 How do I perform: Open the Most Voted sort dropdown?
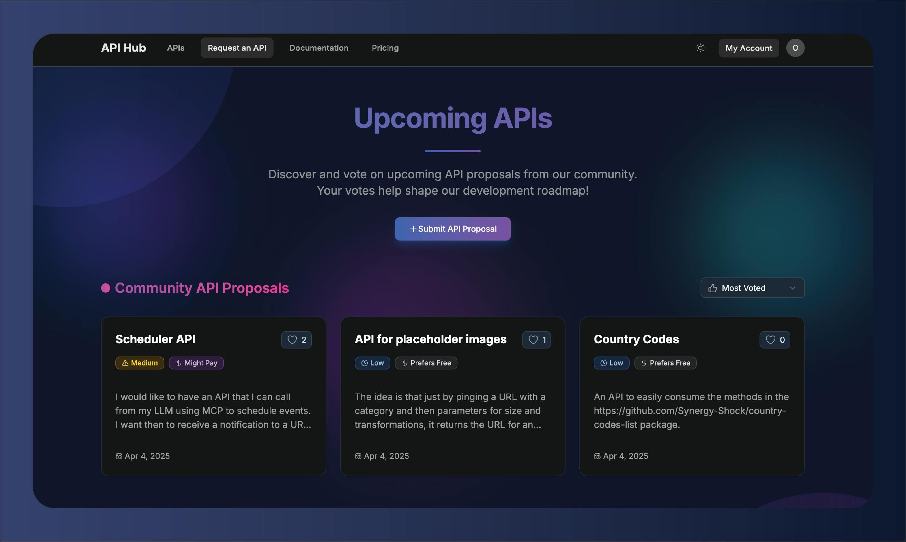click(752, 288)
